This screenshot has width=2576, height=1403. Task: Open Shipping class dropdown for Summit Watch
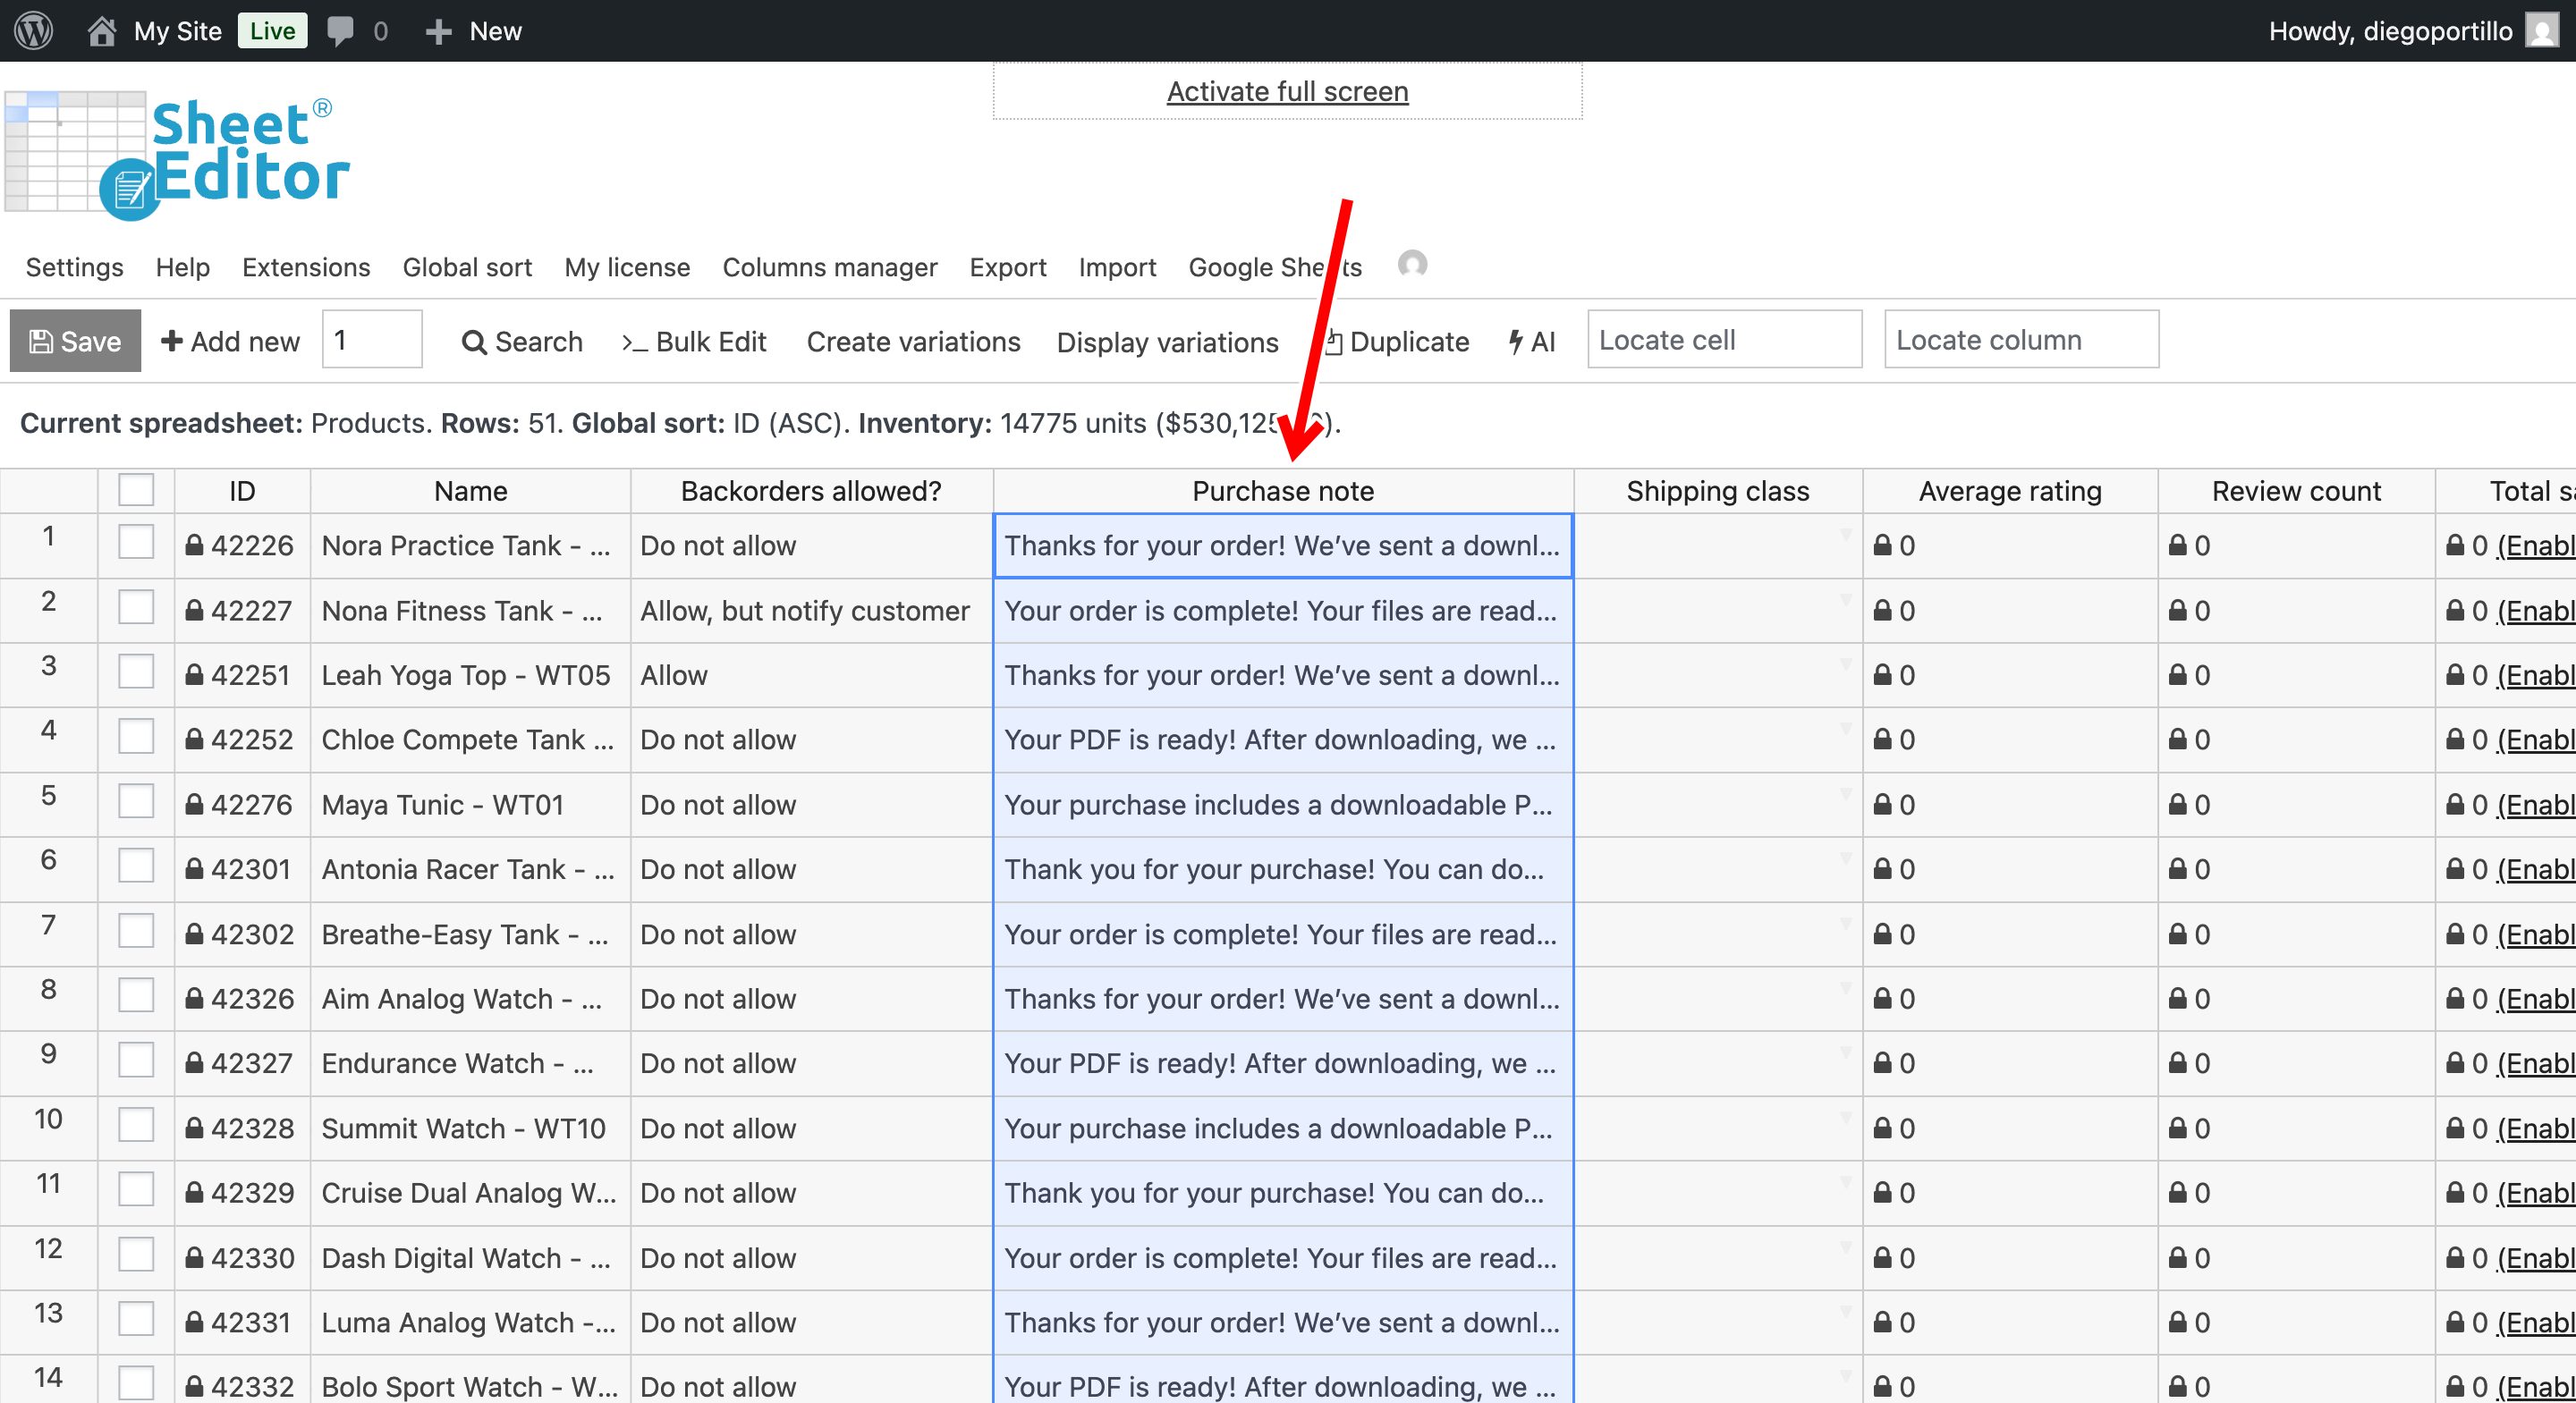(x=1846, y=1115)
